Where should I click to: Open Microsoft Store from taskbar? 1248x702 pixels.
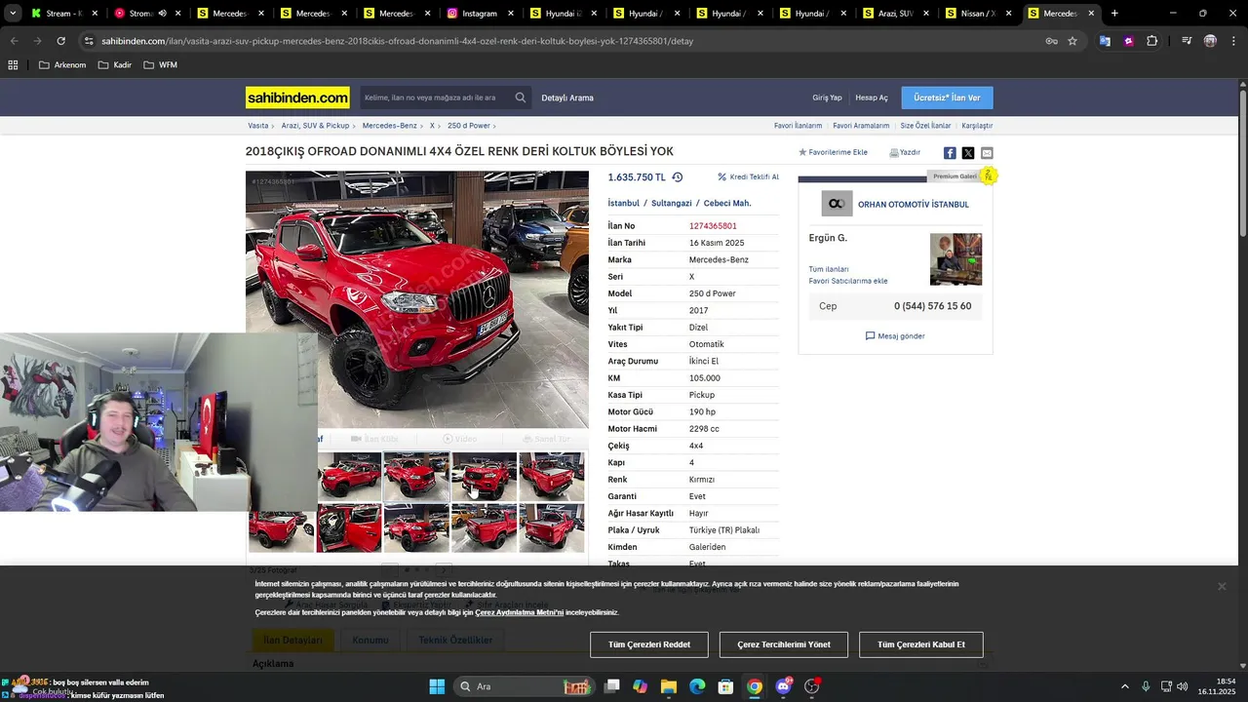(x=725, y=686)
